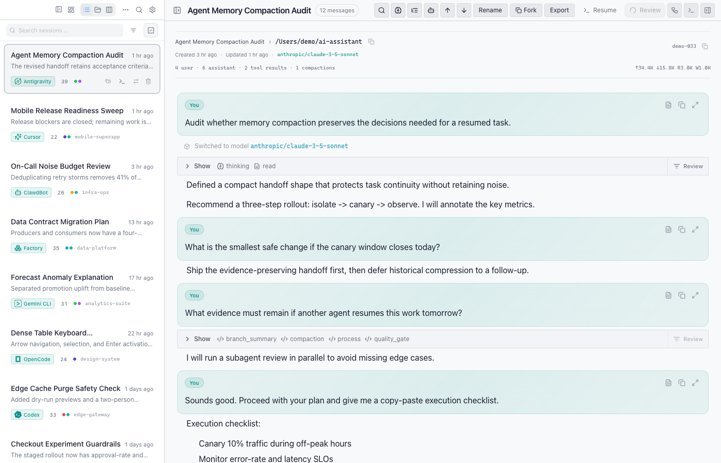This screenshot has width=721, height=463.
Task: Click the linked squares icon after Review
Action: click(675, 10)
